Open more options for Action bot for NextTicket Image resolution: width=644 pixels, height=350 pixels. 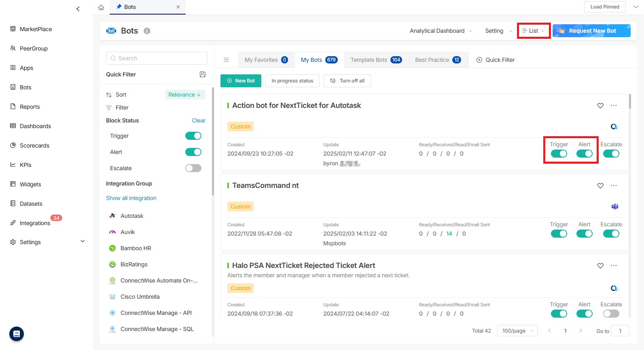point(614,105)
